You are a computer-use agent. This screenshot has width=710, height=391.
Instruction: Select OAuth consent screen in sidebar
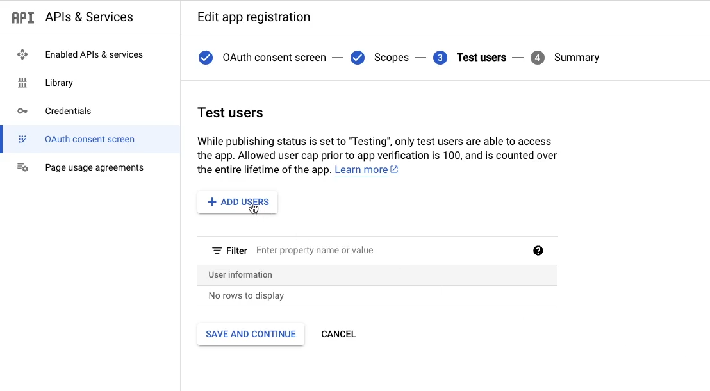coord(90,139)
